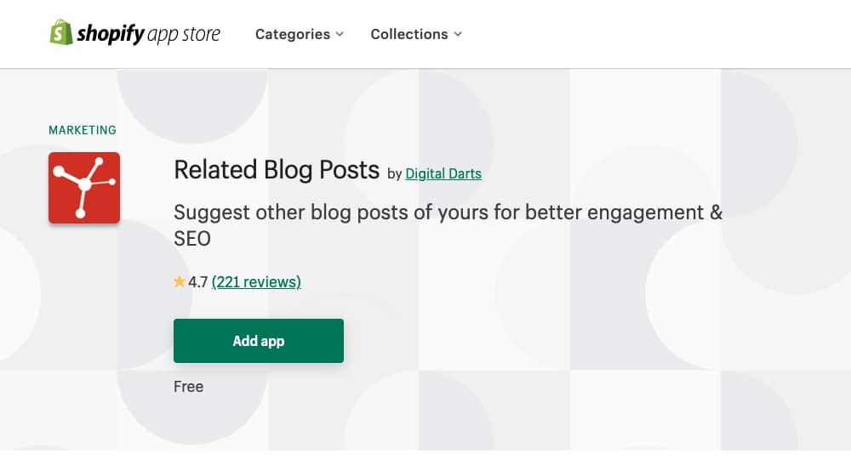Click the Related Blog Posts app title

point(277,170)
